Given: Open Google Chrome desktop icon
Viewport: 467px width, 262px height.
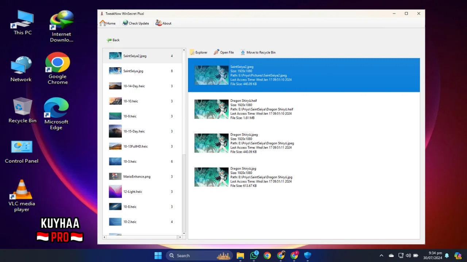Looking at the screenshot, I should (58, 68).
